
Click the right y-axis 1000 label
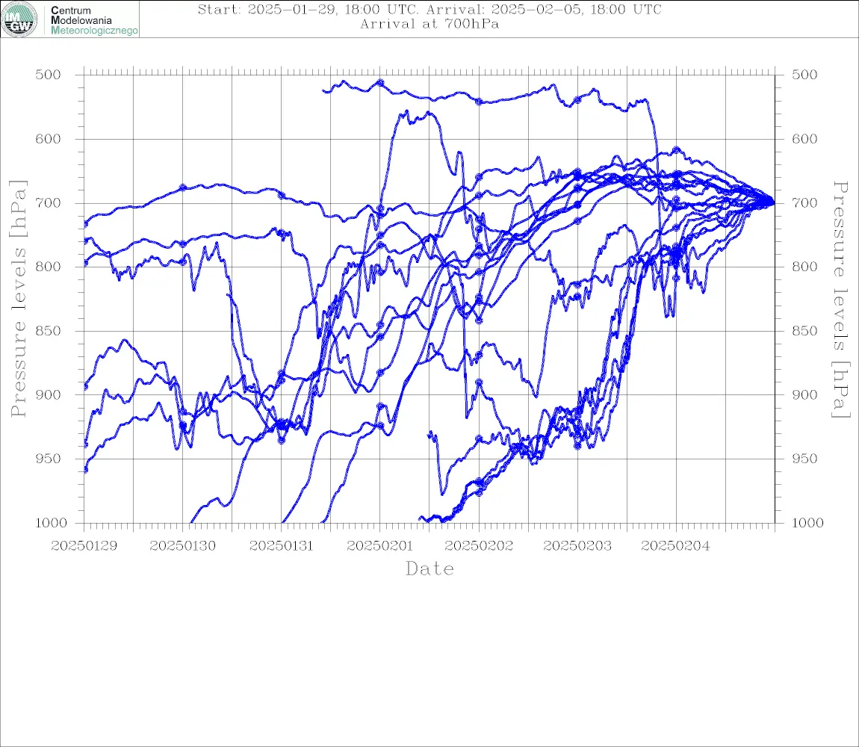(807, 523)
